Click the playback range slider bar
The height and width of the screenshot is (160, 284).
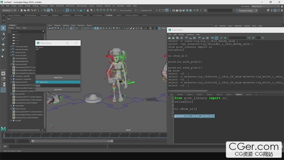pos(72,141)
